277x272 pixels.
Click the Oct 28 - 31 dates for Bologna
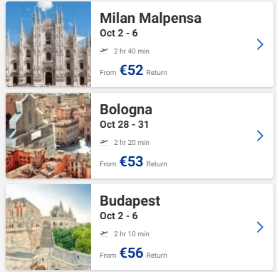(124, 124)
